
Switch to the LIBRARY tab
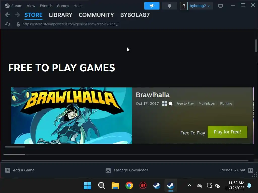coord(60,15)
